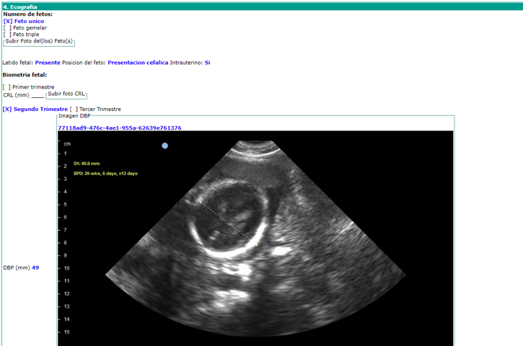Open the image ID link 77118ad9-476c
This screenshot has height=346, width=523.
pyautogui.click(x=119, y=128)
